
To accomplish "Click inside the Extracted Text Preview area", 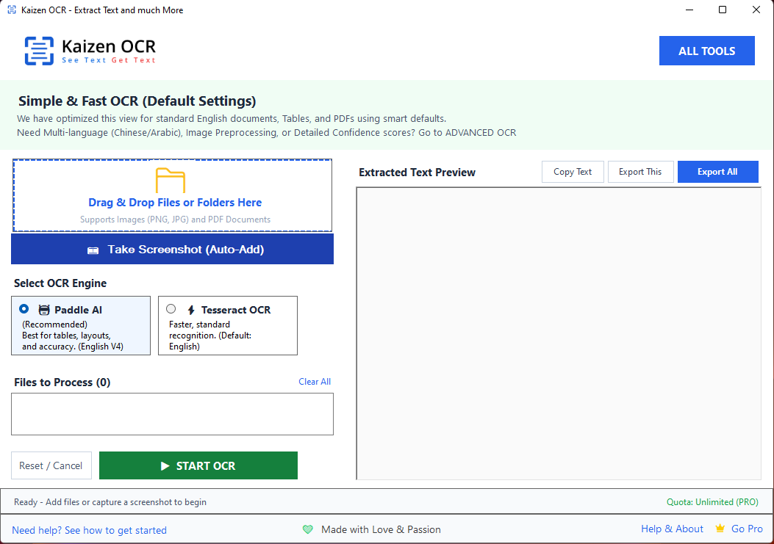I will click(558, 333).
